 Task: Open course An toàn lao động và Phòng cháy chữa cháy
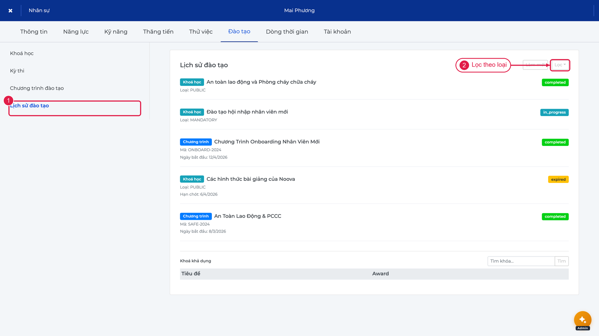(x=261, y=82)
